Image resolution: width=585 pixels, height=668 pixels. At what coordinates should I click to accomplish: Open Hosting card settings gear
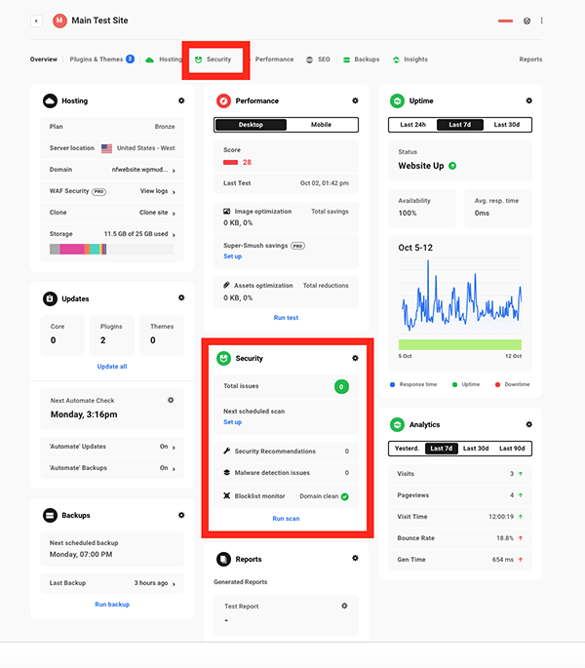[181, 100]
